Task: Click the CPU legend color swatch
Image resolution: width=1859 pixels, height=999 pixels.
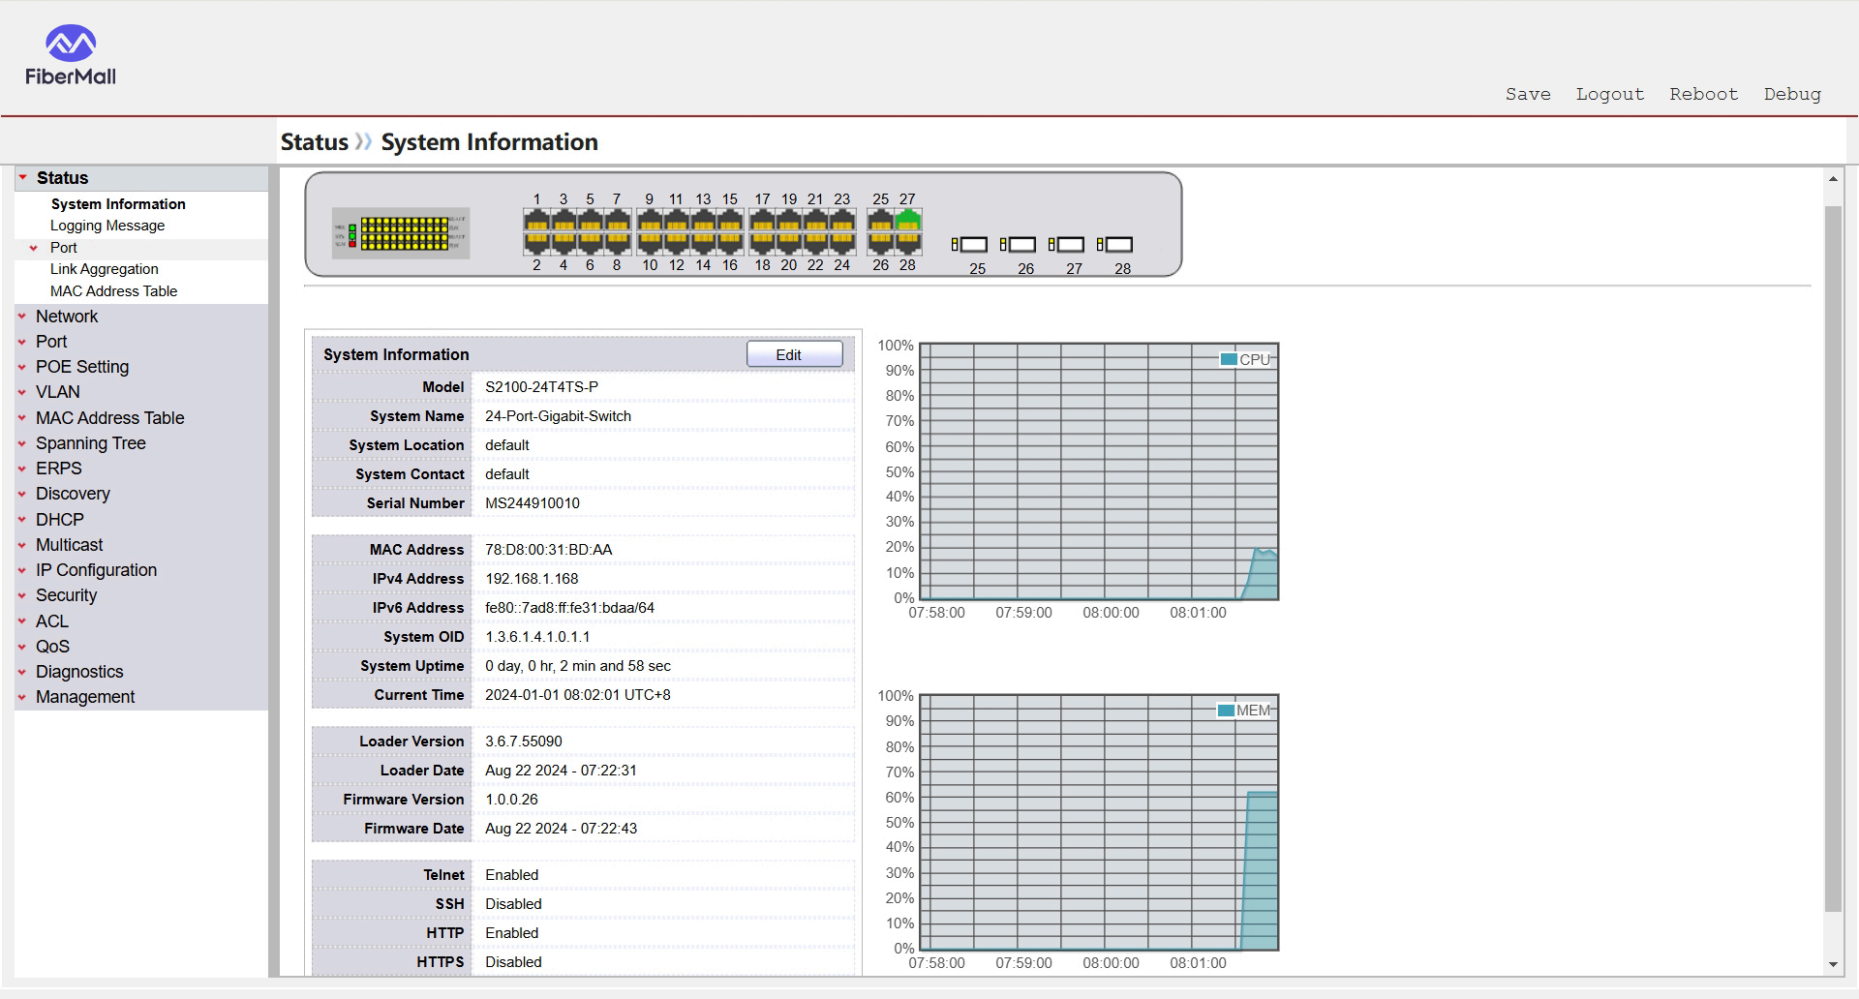Action: coord(1229,359)
